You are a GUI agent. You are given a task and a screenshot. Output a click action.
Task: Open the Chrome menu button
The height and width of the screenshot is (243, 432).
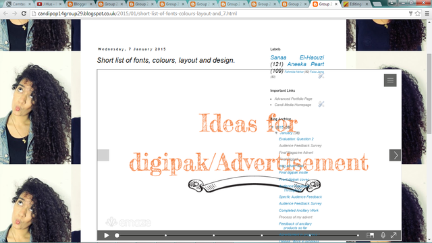(x=427, y=13)
